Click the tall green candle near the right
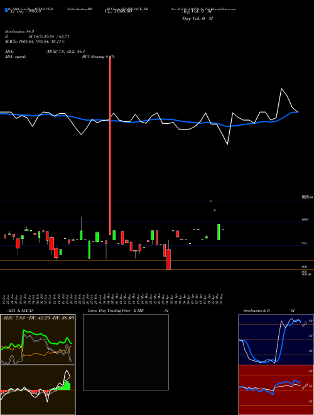Viewport: 314px width, 415px height. point(219,232)
